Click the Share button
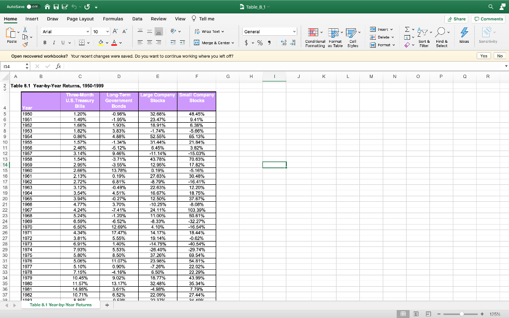The height and width of the screenshot is (318, 509). [456, 19]
